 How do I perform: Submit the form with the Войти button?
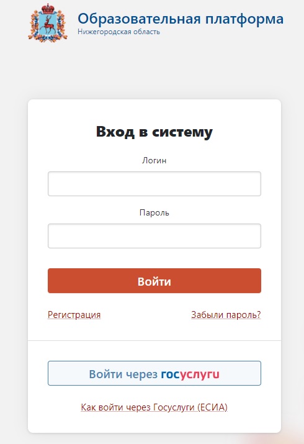154,281
